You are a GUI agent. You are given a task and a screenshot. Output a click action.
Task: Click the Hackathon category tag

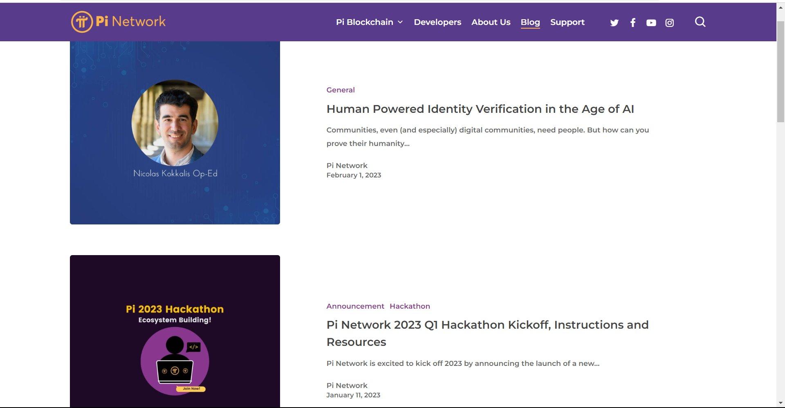pos(410,306)
